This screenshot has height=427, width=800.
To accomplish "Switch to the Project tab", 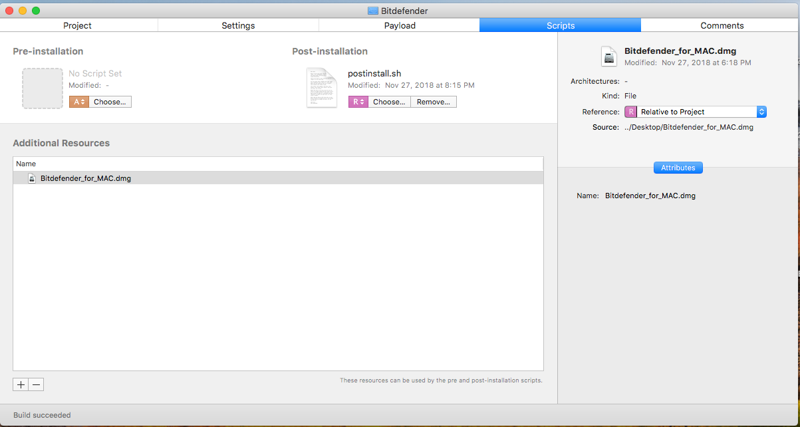I will pyautogui.click(x=78, y=25).
